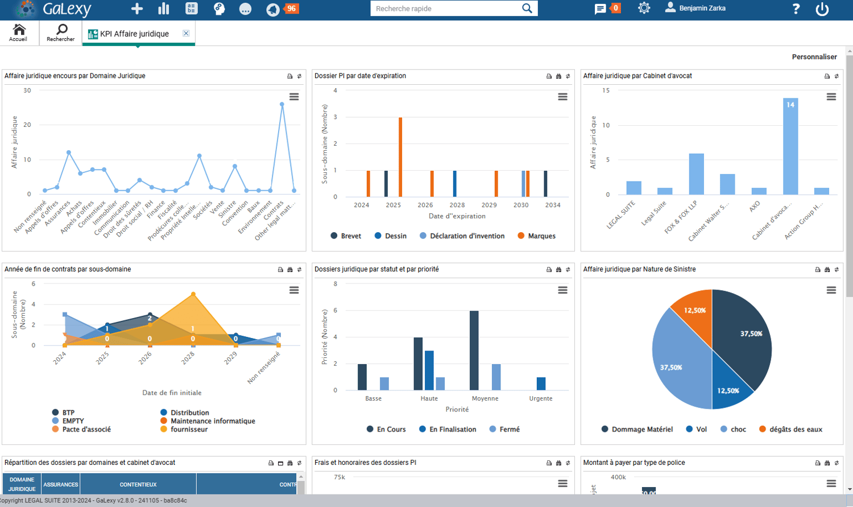Image resolution: width=853 pixels, height=507 pixels.
Task: Click the Recherche rapide search field
Action: (446, 9)
